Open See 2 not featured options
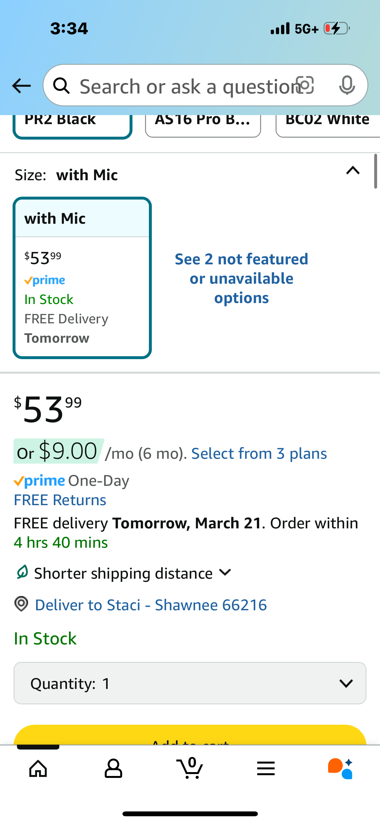Screen dimensions: 380x824 (241, 278)
